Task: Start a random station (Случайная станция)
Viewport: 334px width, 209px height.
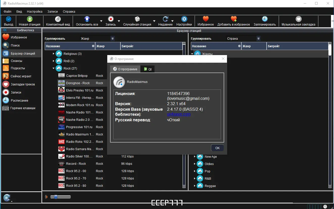Action: (x=137, y=21)
